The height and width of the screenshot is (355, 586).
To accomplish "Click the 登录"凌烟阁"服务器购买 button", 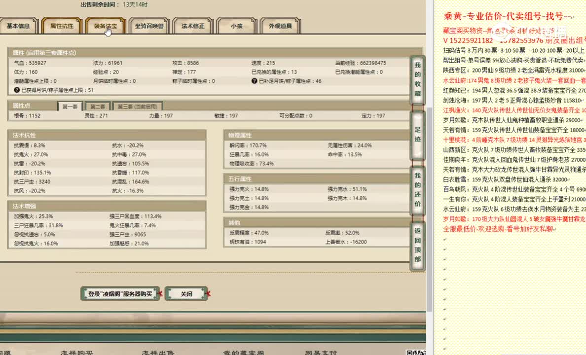I will (120, 294).
